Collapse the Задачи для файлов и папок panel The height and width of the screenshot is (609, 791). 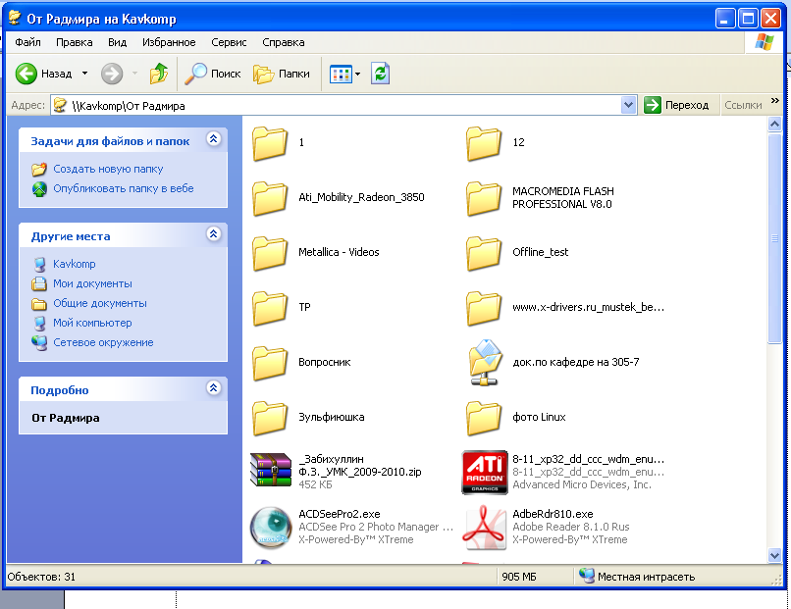pos(214,138)
